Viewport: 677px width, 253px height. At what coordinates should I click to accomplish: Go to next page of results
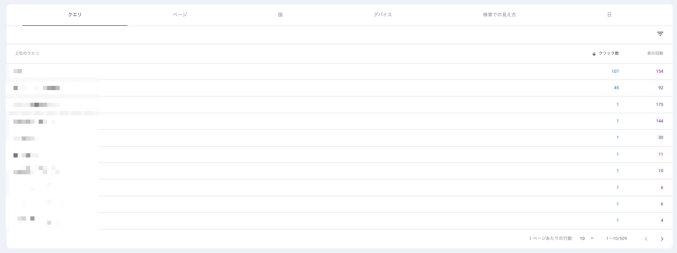[x=662, y=239]
